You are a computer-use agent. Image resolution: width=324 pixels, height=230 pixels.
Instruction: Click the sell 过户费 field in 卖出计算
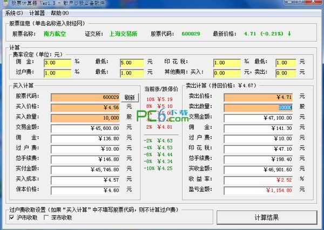(x=258, y=139)
